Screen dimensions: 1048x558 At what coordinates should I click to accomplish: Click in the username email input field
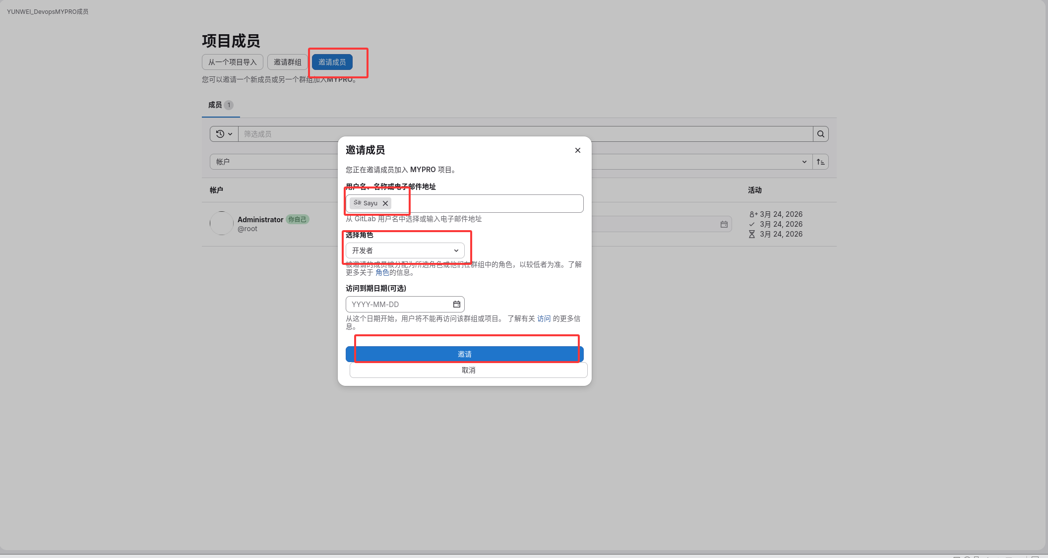coord(486,203)
